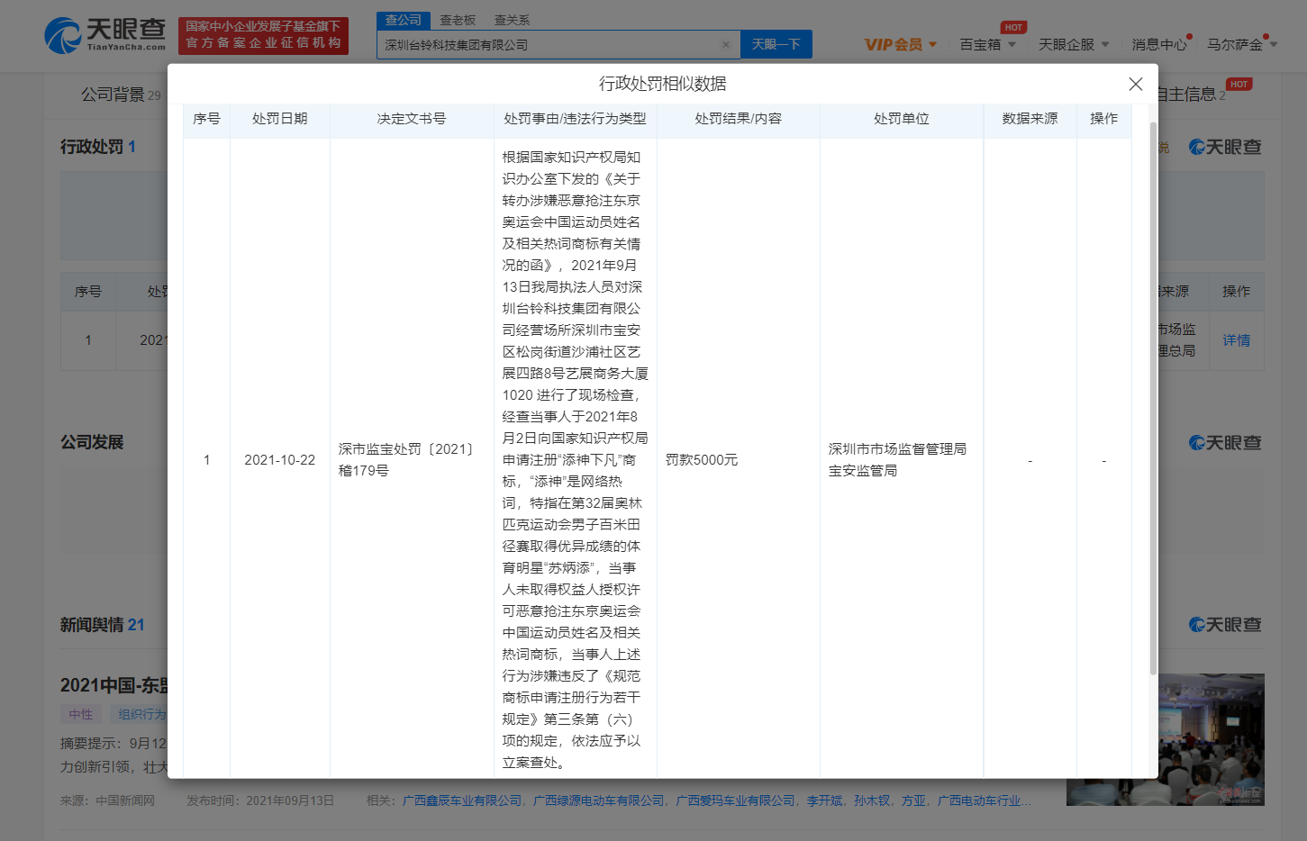Select the 数据来源 column header
This screenshot has height=841, width=1307.
1030,119
